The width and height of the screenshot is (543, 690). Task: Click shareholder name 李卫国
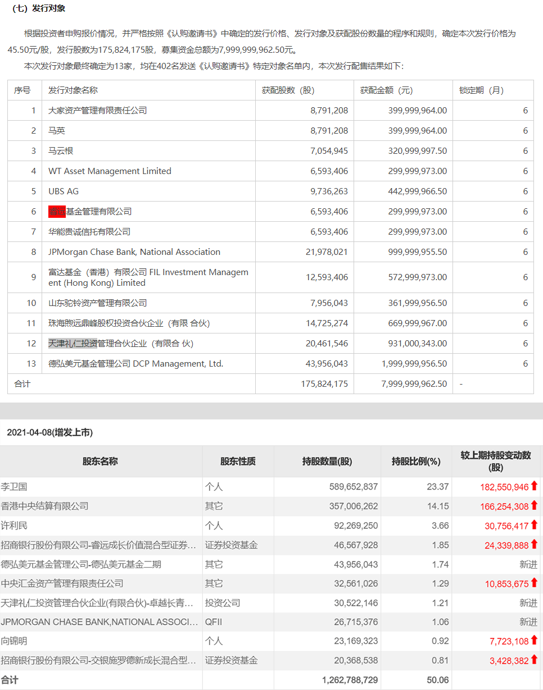pos(14,487)
